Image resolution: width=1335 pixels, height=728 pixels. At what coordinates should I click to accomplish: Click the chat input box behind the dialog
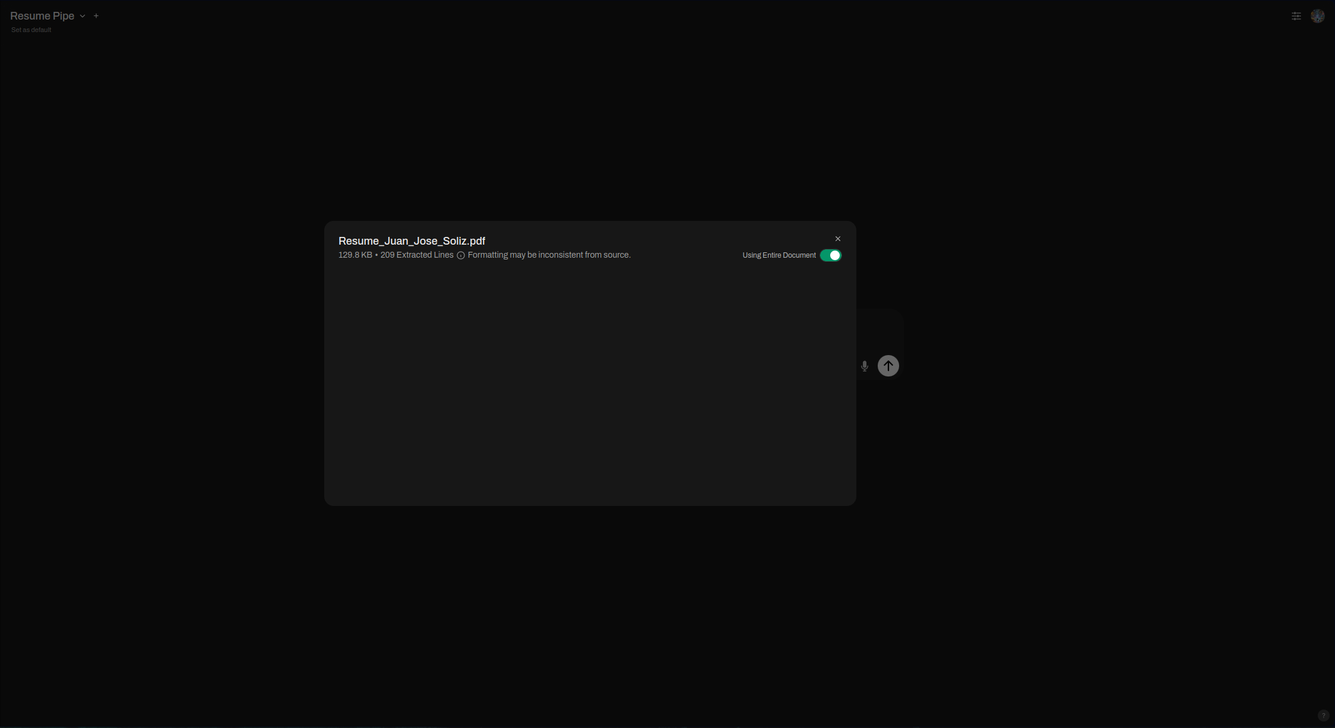879,331
